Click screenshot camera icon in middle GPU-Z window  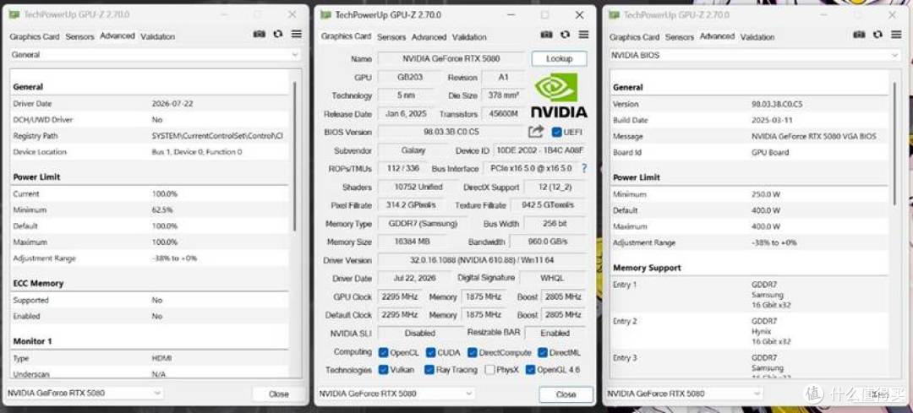[546, 35]
